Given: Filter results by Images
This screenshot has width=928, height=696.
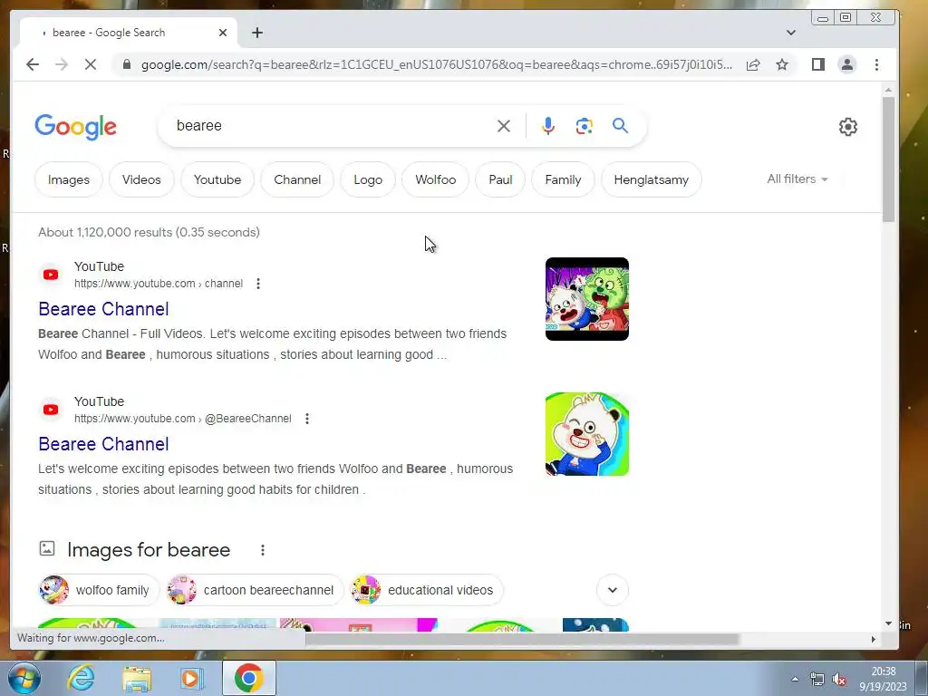Looking at the screenshot, I should 69,179.
